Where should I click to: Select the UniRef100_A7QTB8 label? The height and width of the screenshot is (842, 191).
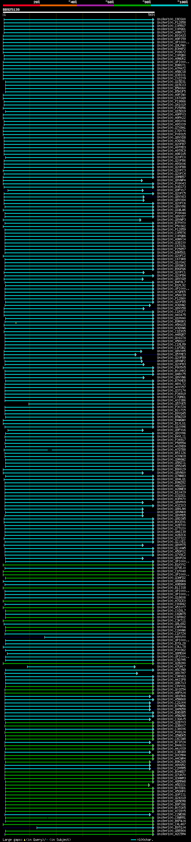pos(171,450)
